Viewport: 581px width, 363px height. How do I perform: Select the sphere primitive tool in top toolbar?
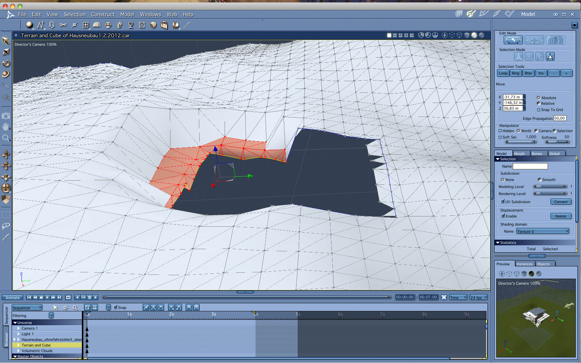30,25
